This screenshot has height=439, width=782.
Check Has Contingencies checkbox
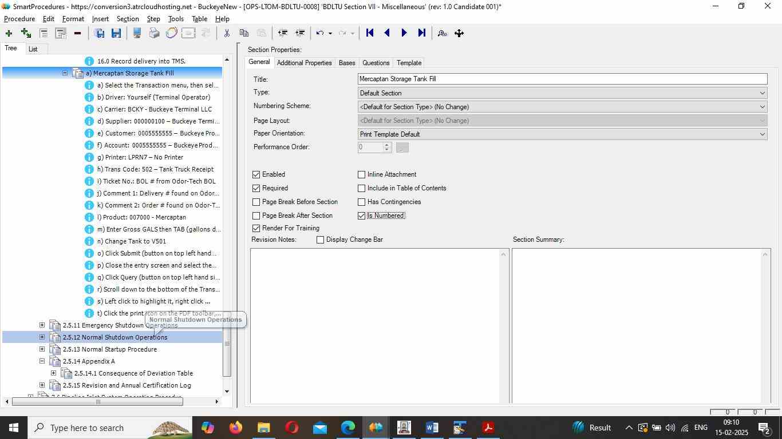point(361,202)
